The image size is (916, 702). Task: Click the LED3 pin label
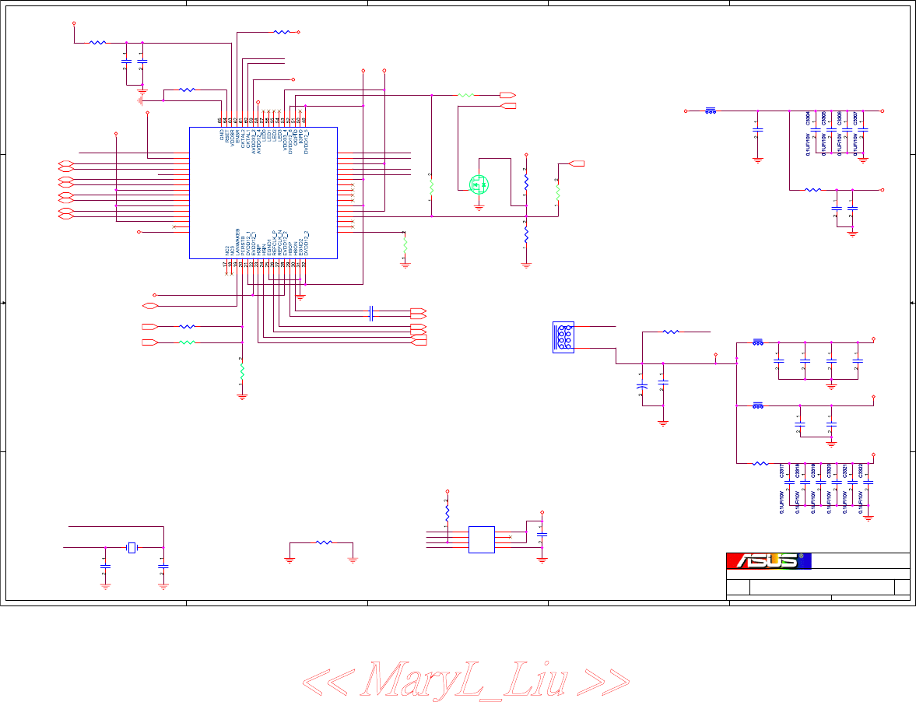pos(280,135)
